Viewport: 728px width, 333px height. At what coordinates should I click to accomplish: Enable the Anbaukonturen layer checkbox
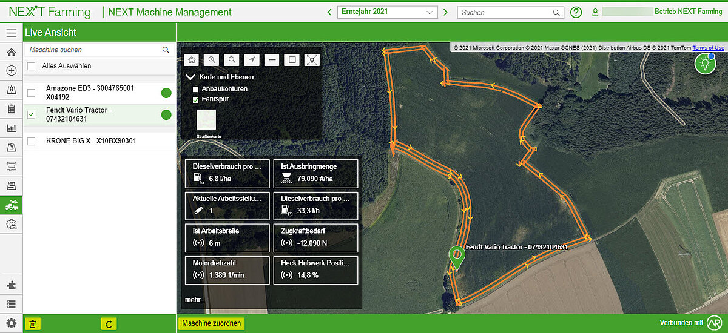pos(195,89)
